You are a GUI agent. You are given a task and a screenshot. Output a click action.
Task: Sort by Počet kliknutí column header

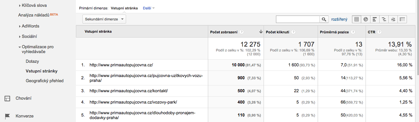pos(278,32)
